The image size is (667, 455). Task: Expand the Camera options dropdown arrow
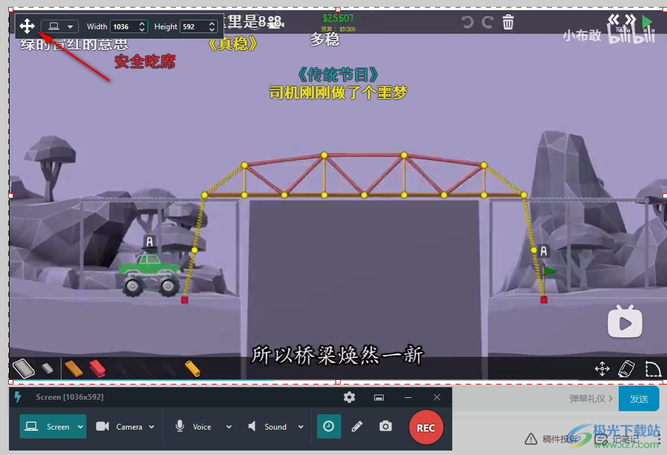pyautogui.click(x=152, y=427)
